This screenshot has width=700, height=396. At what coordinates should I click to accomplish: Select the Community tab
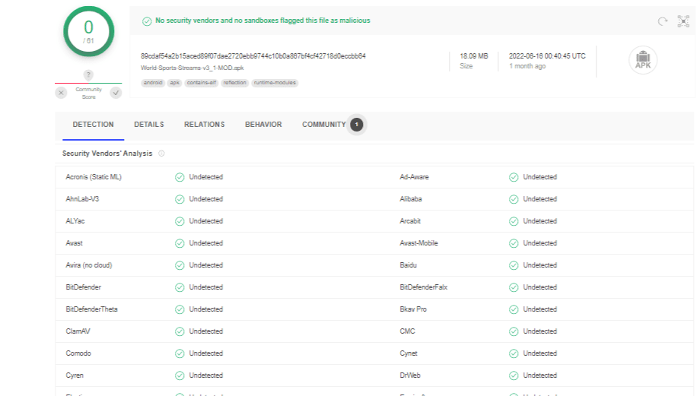[323, 125]
